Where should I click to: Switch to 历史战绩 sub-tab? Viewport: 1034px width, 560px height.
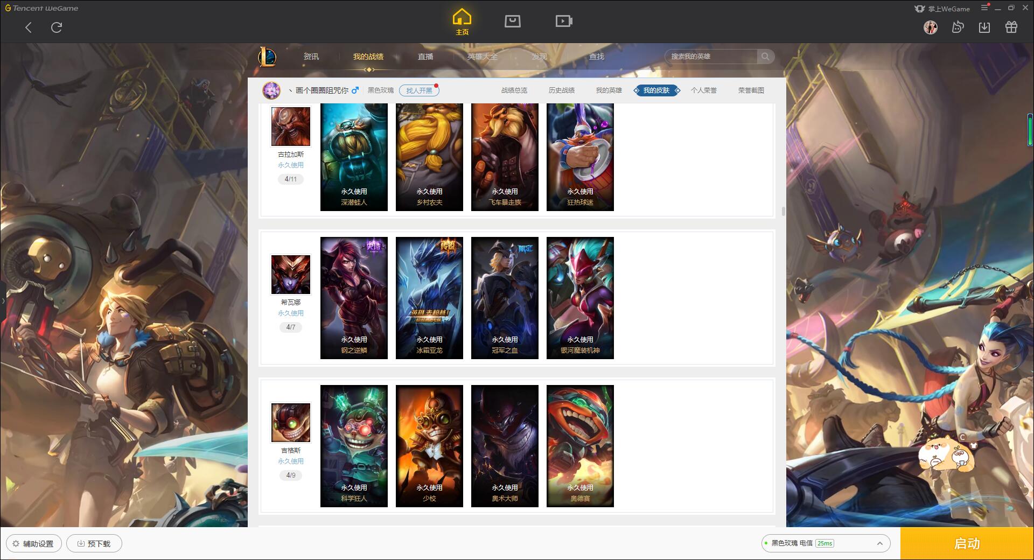click(562, 90)
